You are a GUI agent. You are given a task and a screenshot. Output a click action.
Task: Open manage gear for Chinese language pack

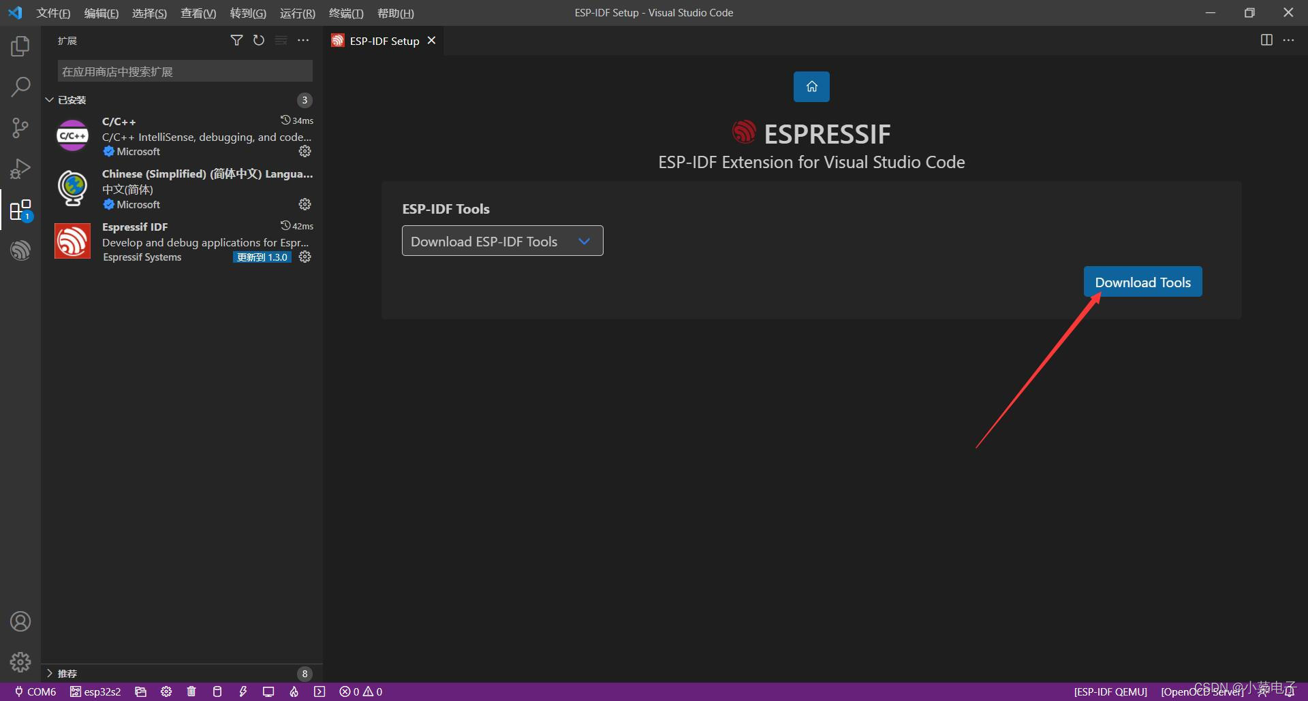[305, 204]
